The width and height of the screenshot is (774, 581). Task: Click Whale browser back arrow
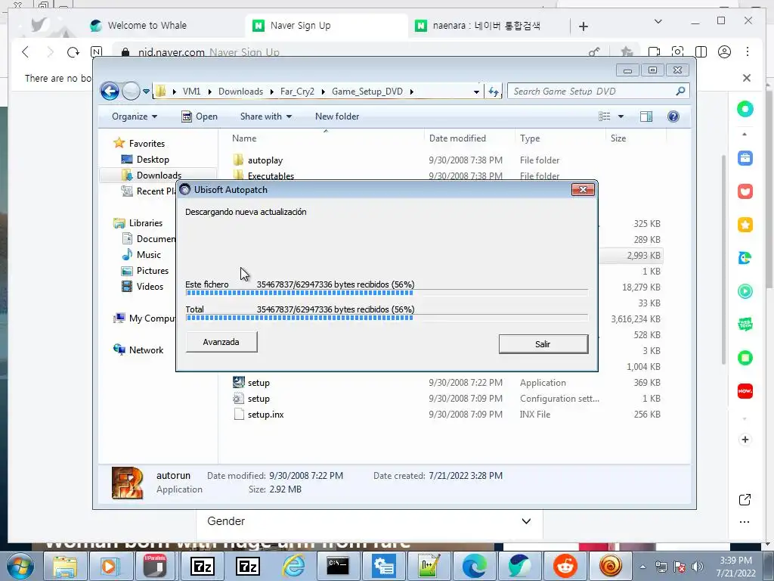point(26,52)
